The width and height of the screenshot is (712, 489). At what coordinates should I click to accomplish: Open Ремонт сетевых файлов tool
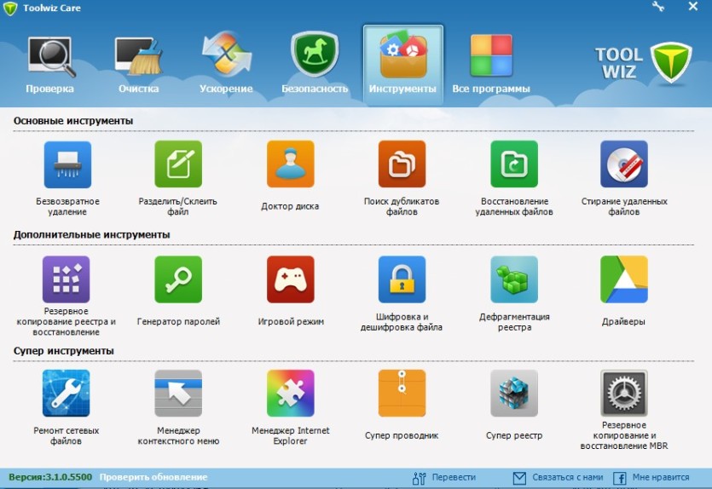67,394
